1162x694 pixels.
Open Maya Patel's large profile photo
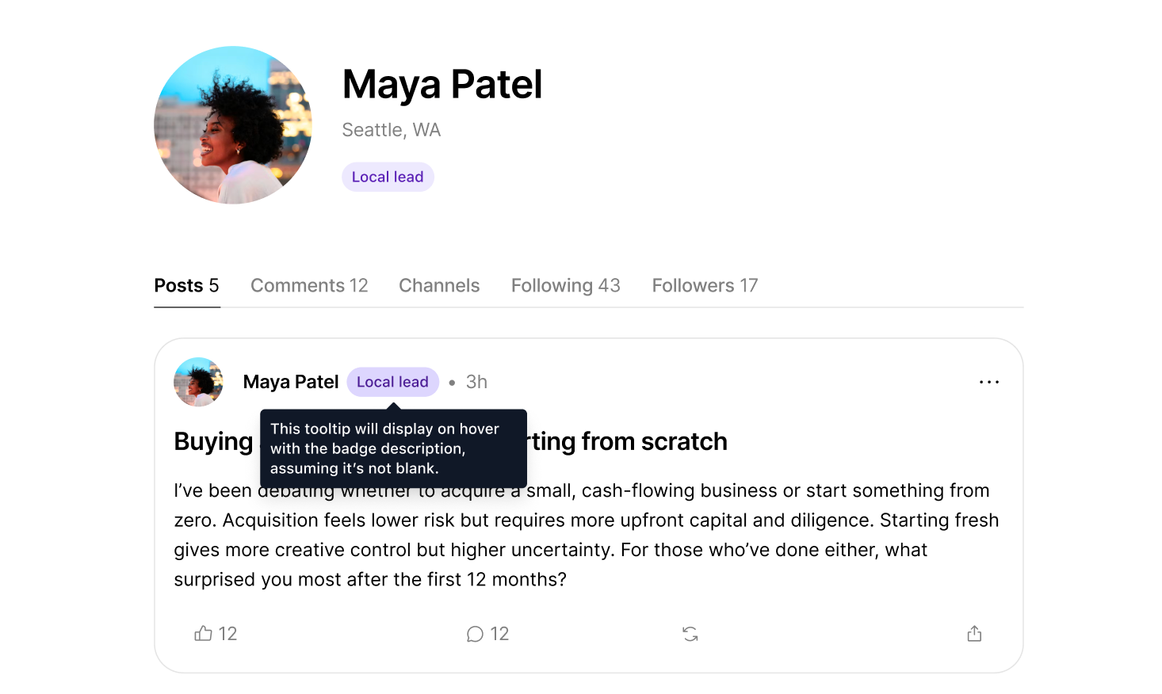pos(233,125)
